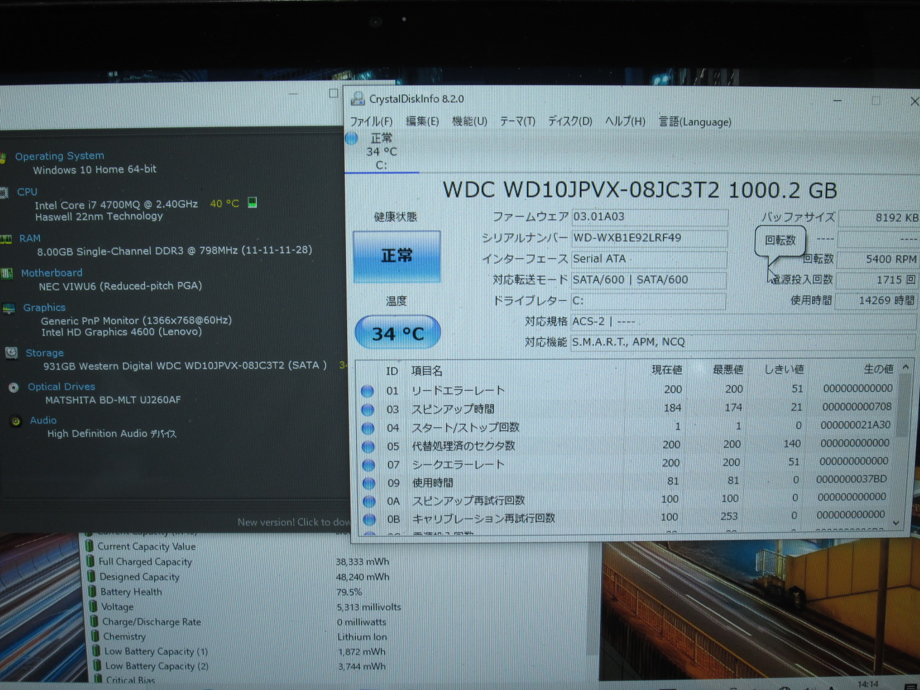Click the 34 °C temperature button

tap(397, 333)
